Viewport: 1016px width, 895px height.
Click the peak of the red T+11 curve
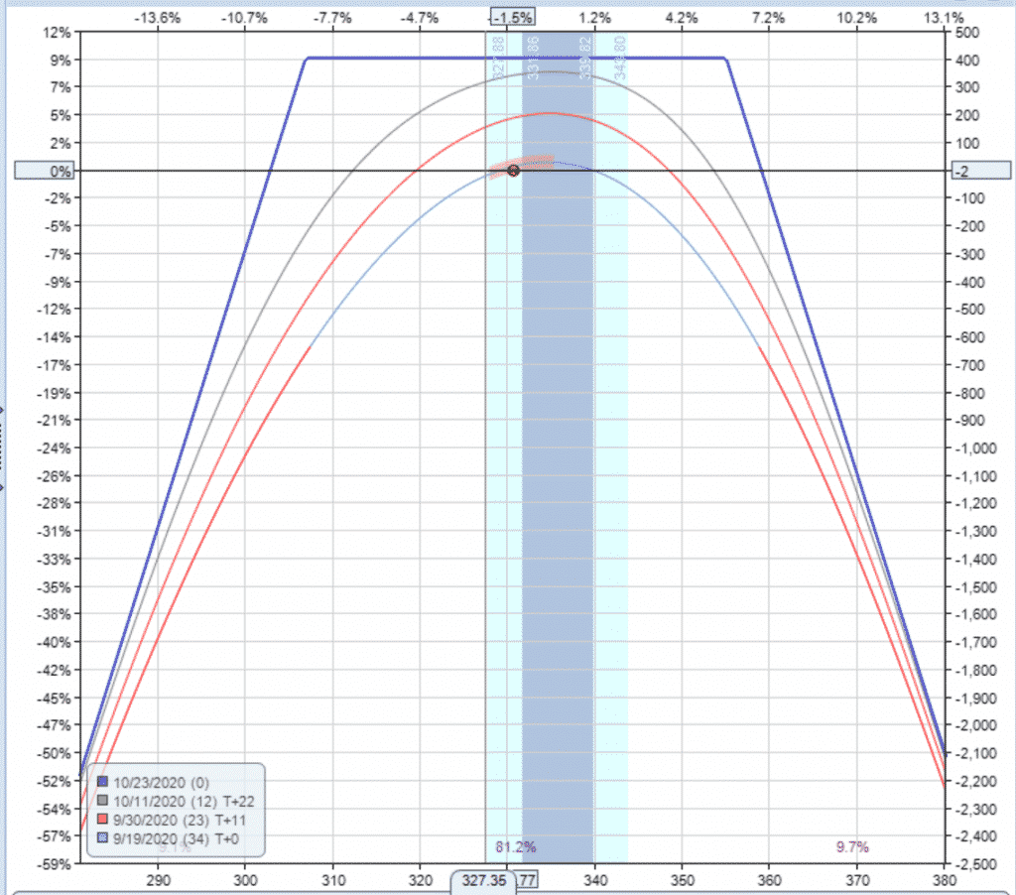click(551, 113)
